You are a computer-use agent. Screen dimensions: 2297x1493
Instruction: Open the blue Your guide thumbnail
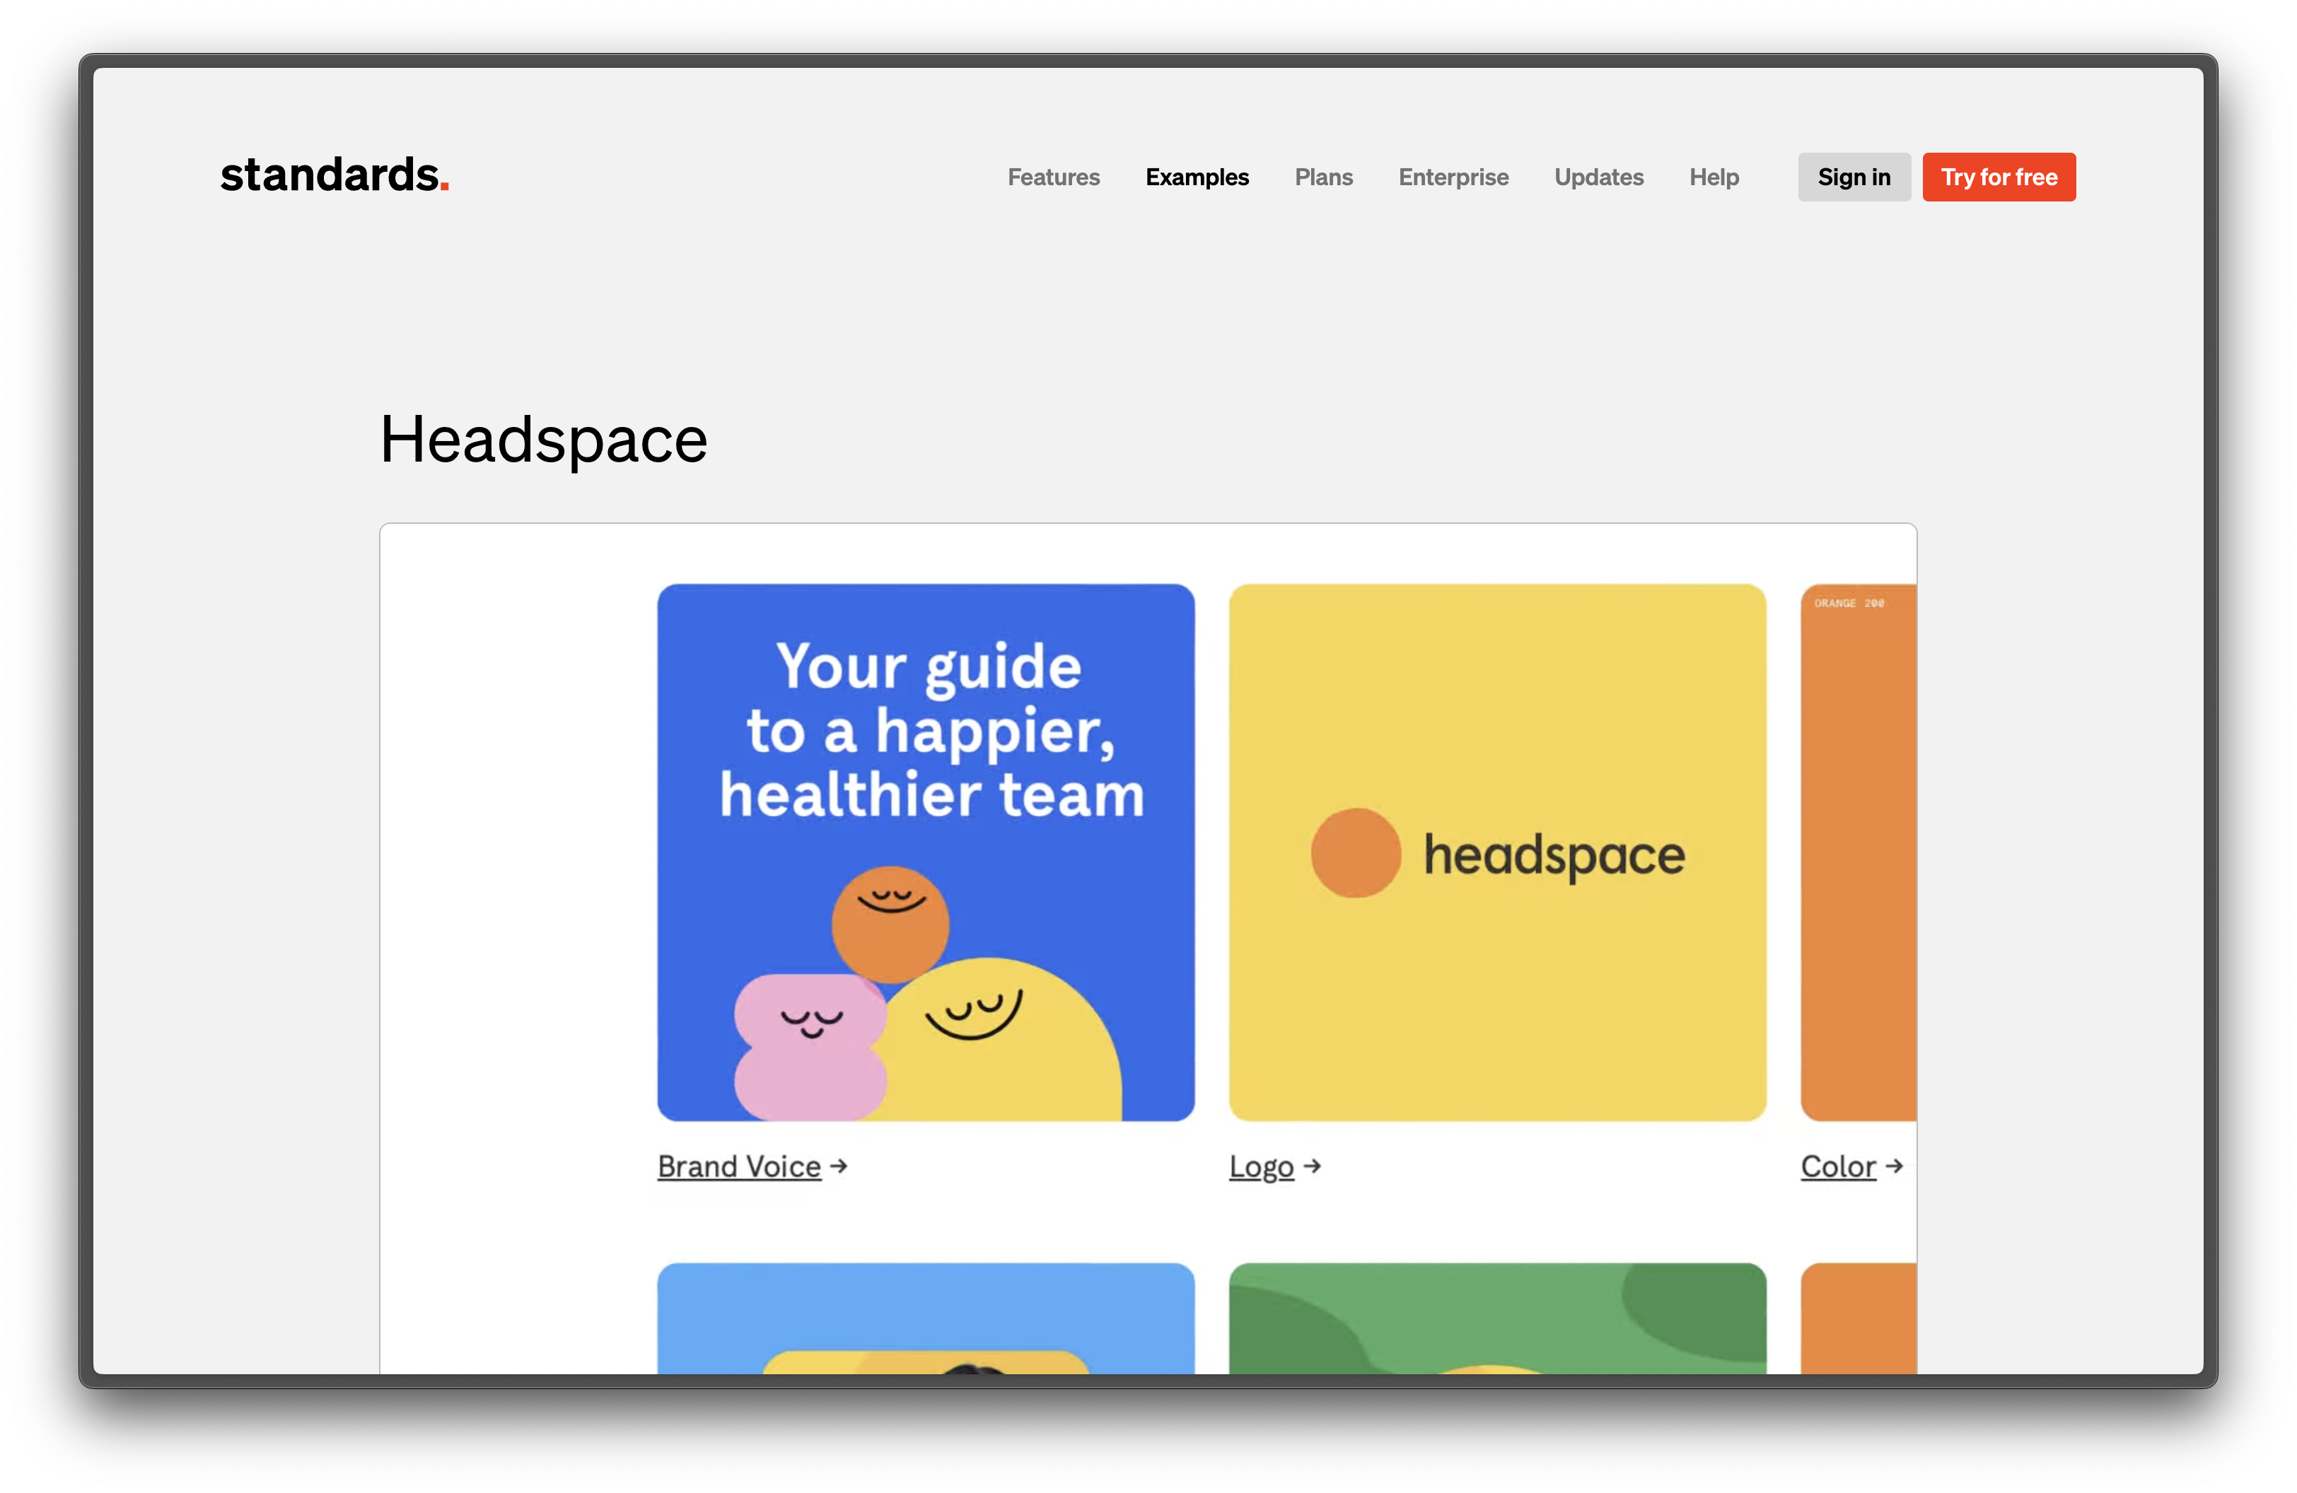click(926, 852)
